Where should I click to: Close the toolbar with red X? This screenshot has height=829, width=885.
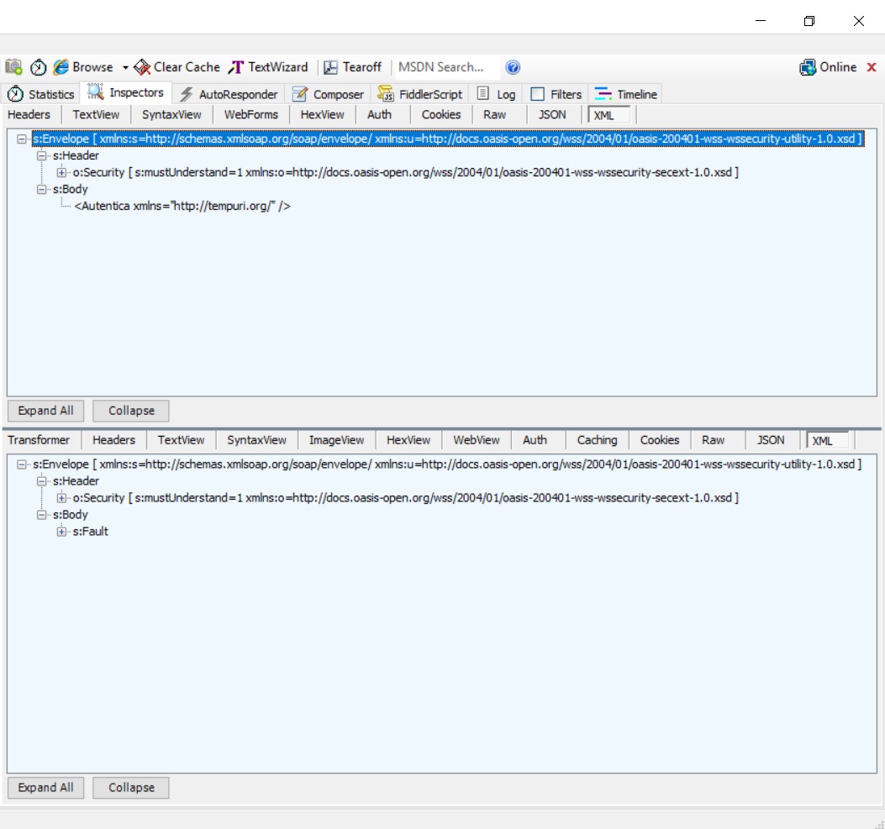click(x=872, y=67)
